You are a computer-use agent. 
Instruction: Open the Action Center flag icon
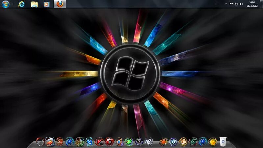tap(231, 4)
